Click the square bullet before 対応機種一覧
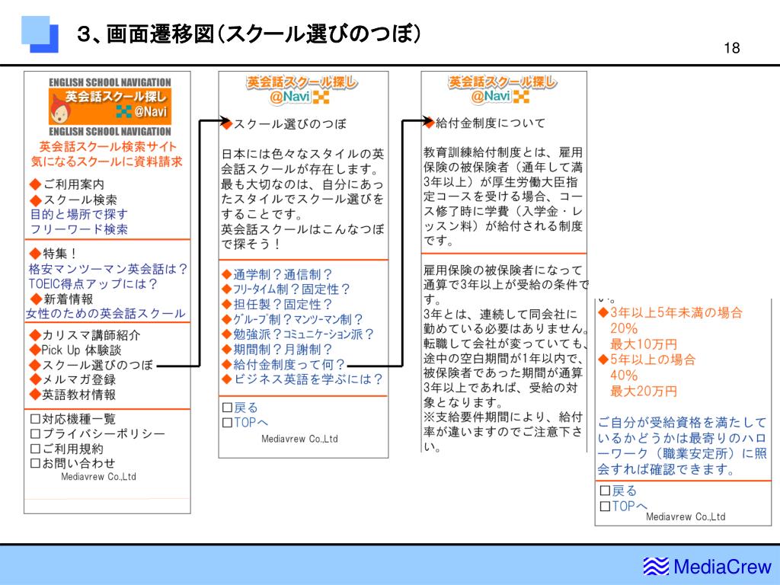 pos(35,419)
